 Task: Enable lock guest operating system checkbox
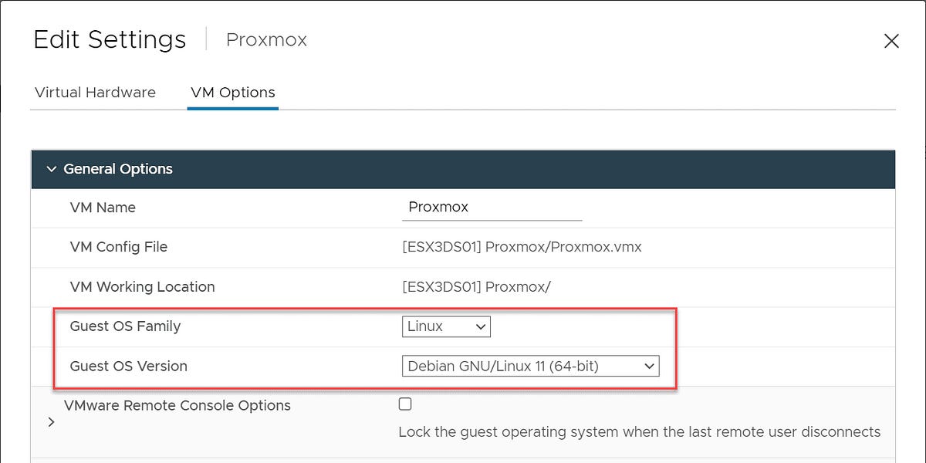tap(404, 404)
